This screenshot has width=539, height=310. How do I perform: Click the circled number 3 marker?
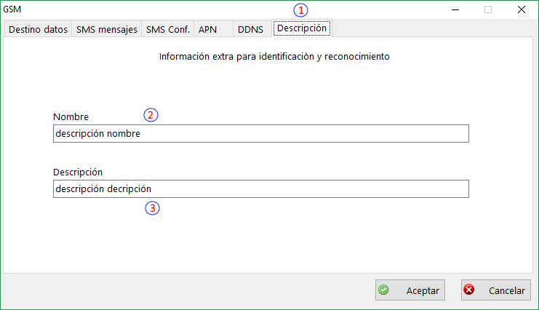tap(152, 208)
